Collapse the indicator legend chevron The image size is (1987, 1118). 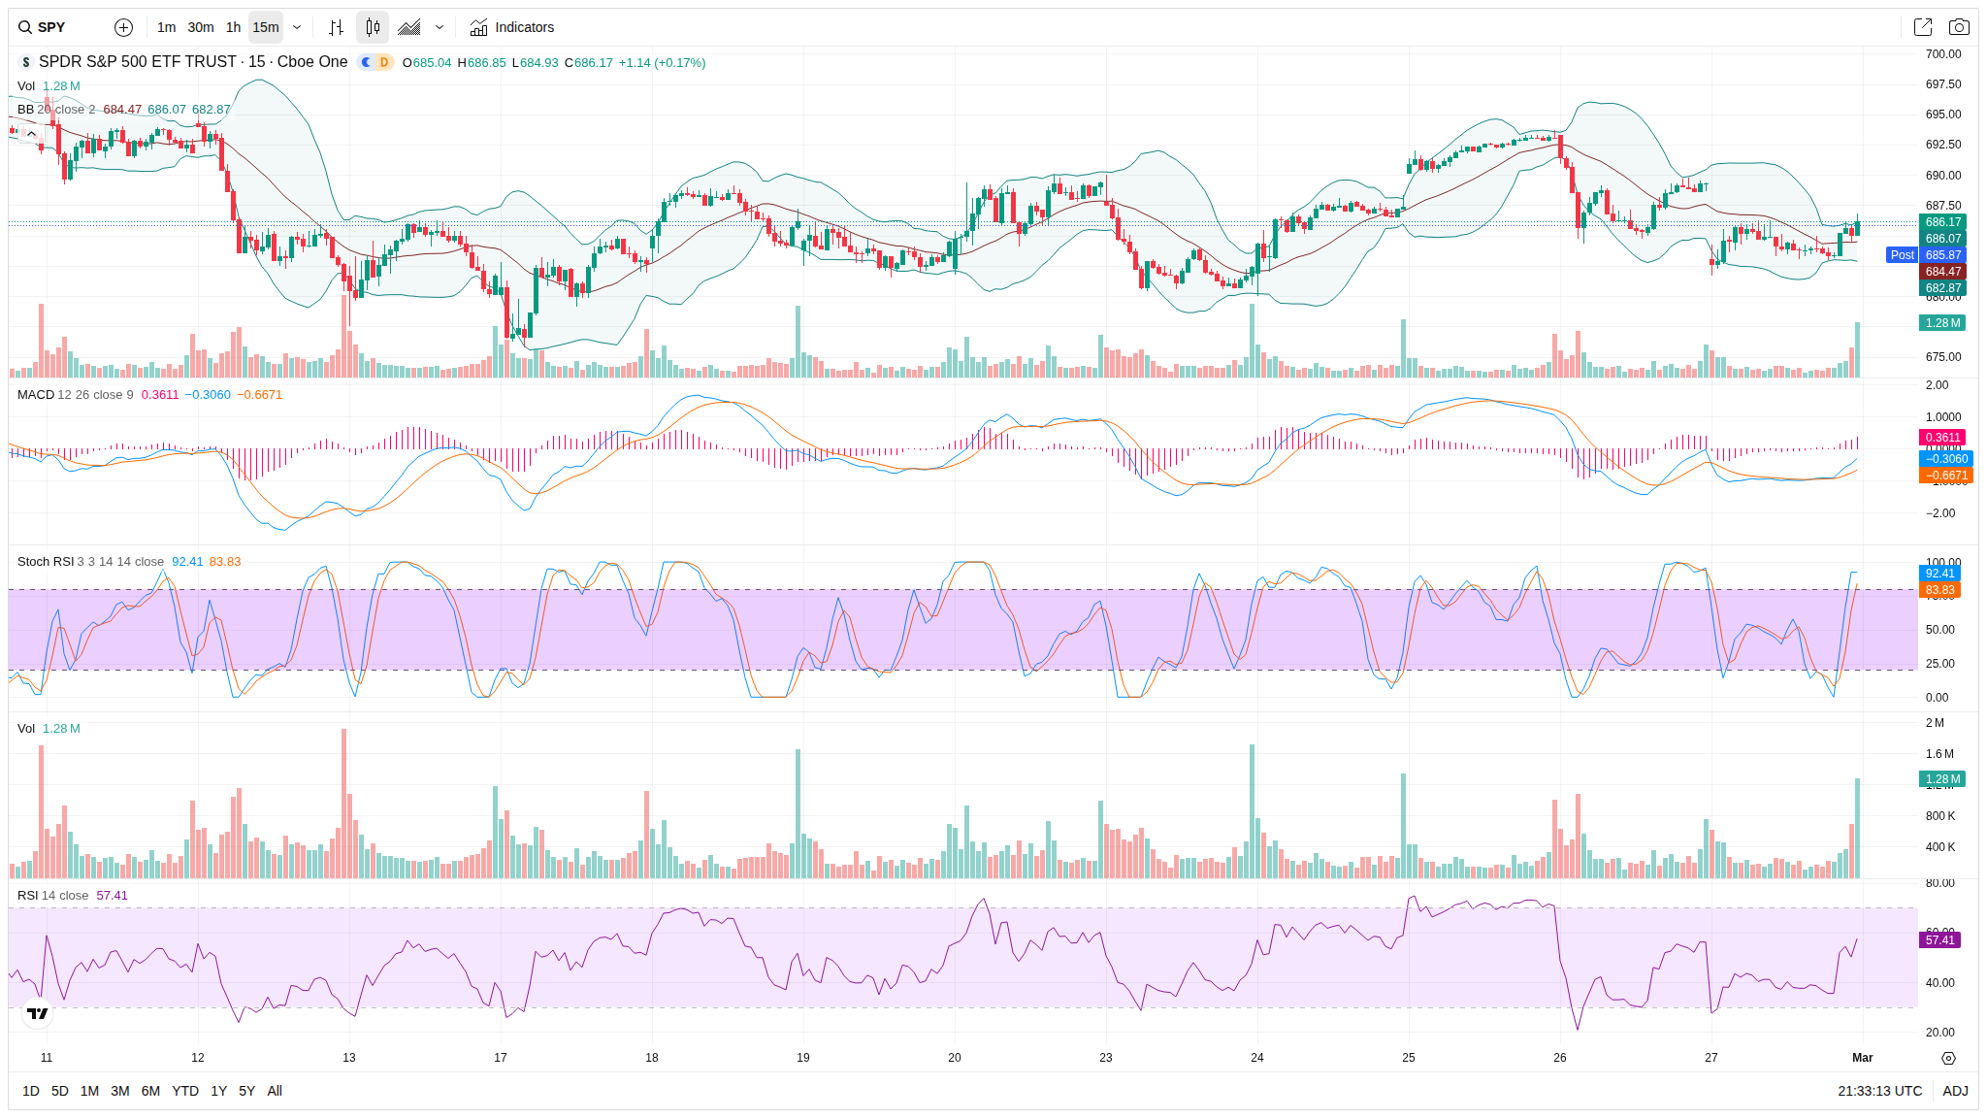coord(31,134)
